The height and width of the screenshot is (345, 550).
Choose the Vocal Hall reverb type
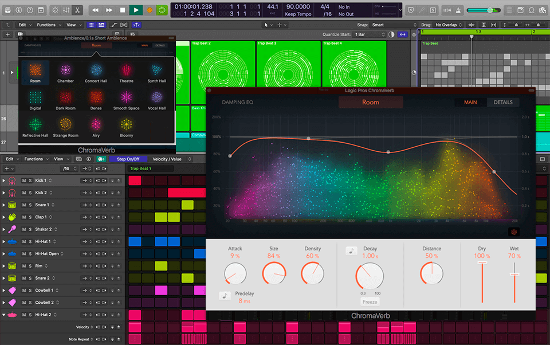click(x=157, y=97)
